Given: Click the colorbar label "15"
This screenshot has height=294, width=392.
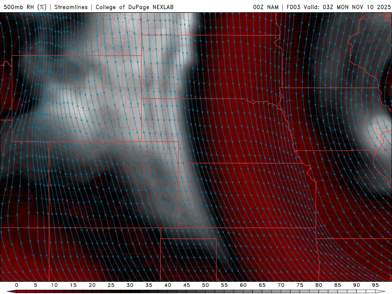Looking at the screenshot, I should (x=73, y=285).
